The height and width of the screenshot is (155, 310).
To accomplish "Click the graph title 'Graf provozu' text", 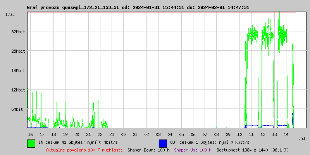I will [x=43, y=7].
